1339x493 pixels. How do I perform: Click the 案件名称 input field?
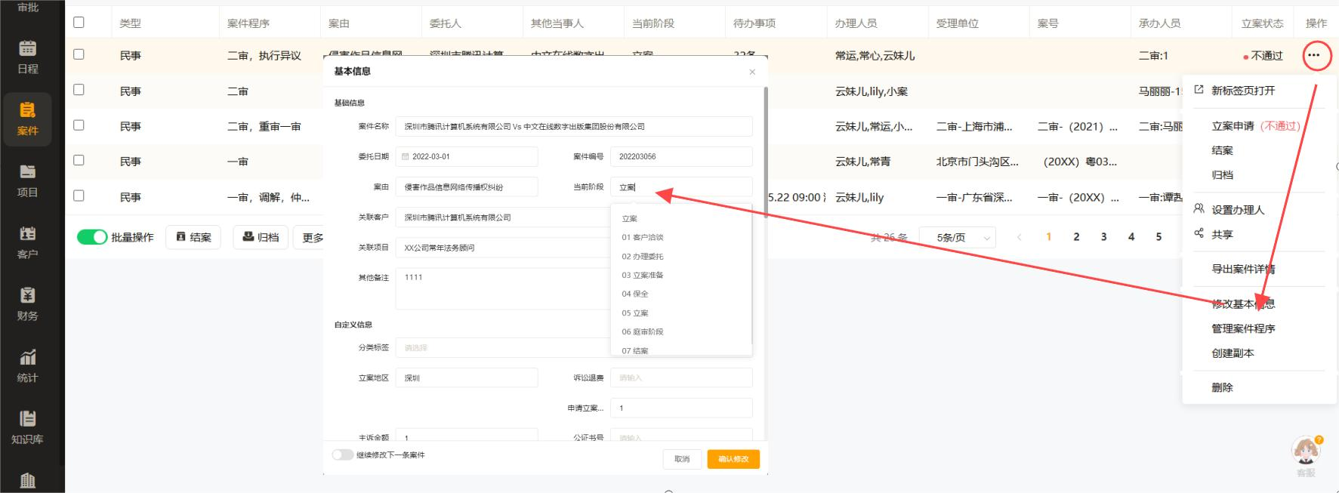coord(574,127)
